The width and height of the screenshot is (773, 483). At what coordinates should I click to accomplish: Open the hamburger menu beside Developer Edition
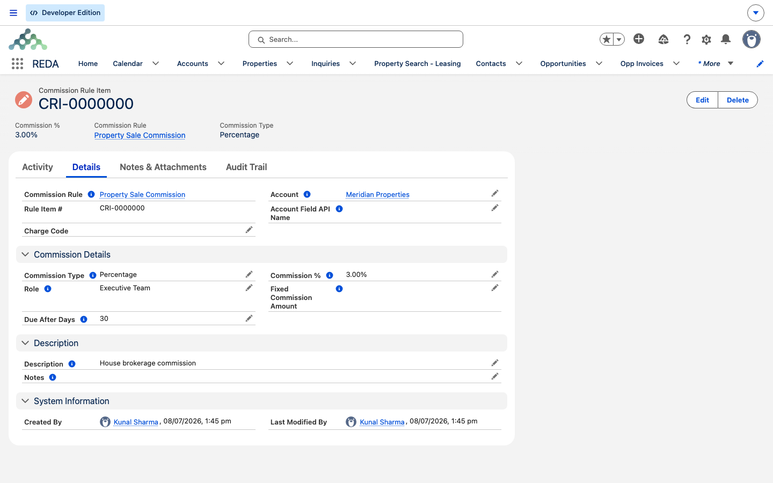point(13,13)
